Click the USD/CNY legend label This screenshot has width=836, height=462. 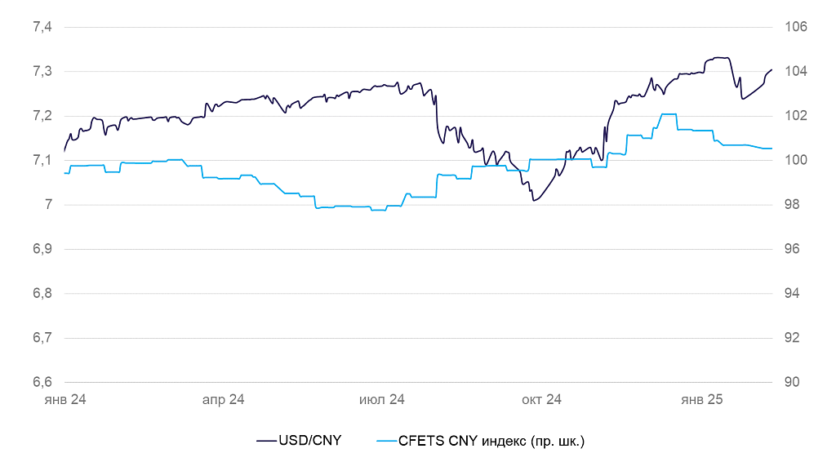pos(310,441)
